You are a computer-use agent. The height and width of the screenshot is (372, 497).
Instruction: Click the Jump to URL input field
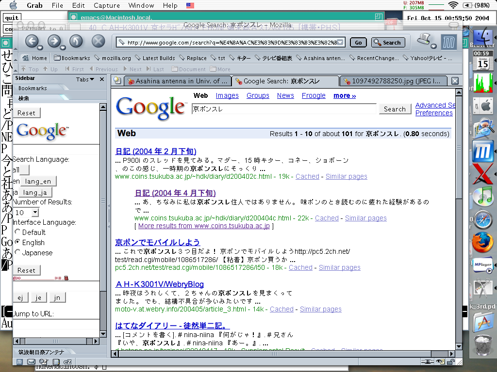coord(56,324)
